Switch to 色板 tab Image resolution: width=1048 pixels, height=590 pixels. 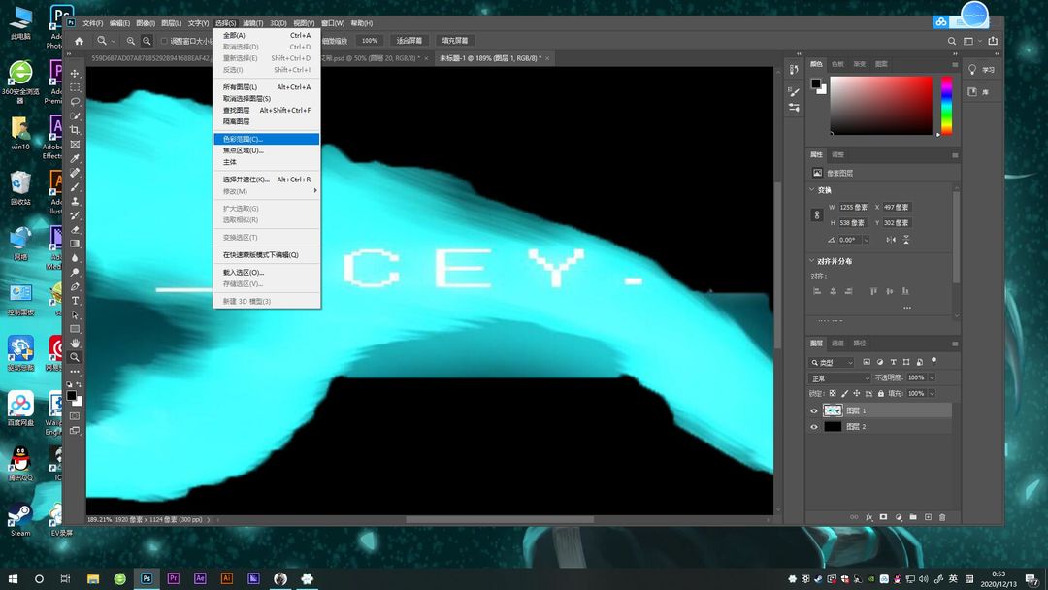(x=837, y=64)
